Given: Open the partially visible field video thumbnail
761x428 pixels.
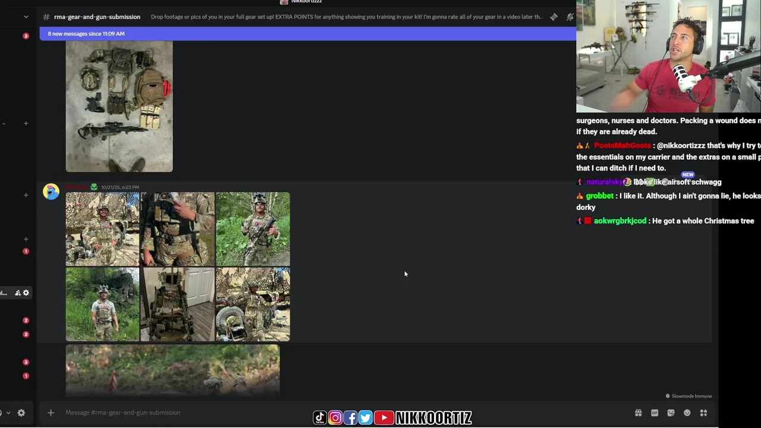Looking at the screenshot, I should point(172,370).
